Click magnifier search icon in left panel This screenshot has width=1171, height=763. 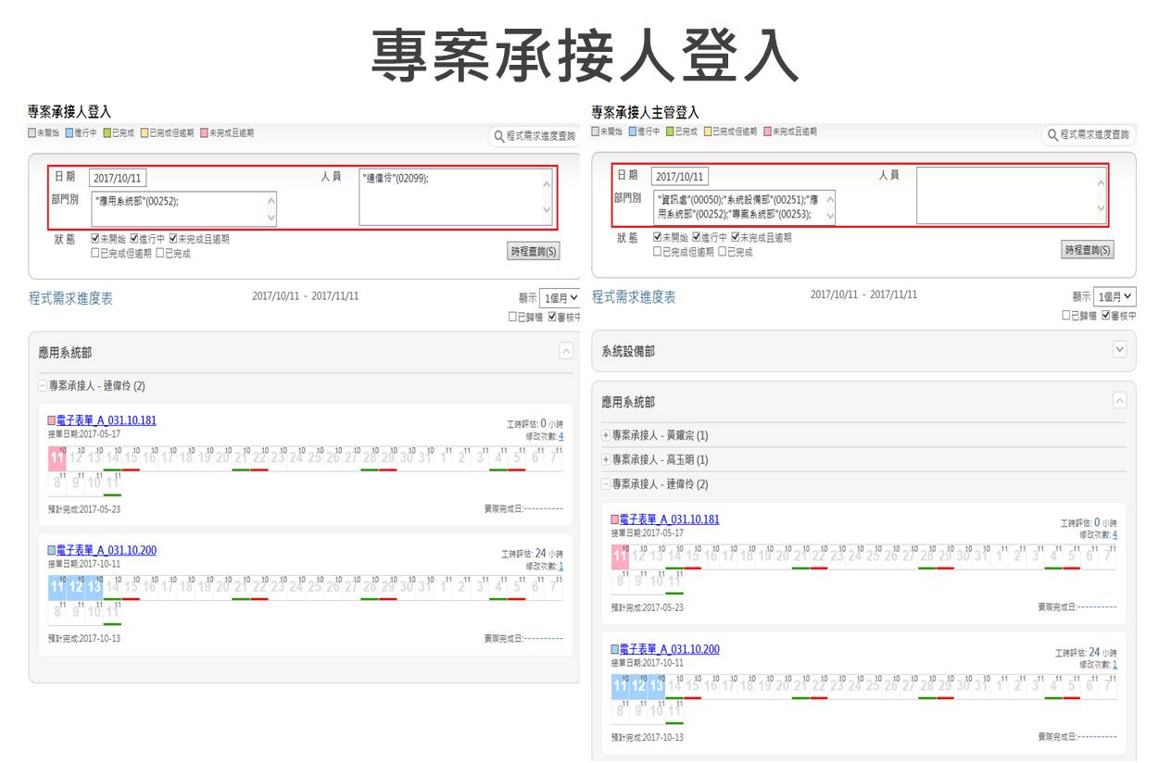click(x=498, y=136)
